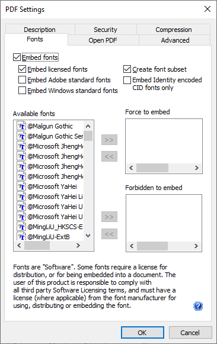Uncheck the Embed fonts checkbox
The height and width of the screenshot is (344, 217).
tap(17, 57)
